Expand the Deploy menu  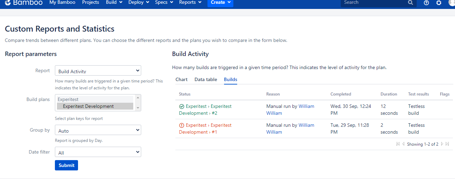pos(139,2)
